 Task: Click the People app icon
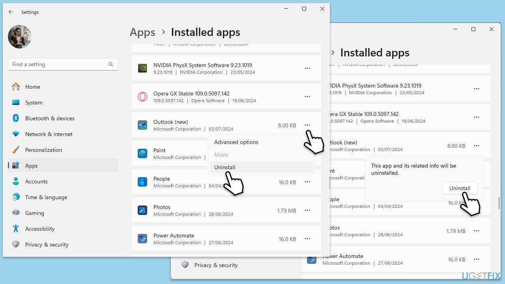(142, 182)
